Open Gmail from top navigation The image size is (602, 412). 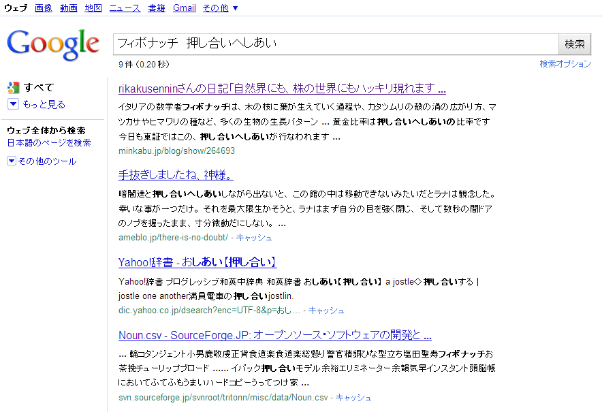[x=185, y=8]
